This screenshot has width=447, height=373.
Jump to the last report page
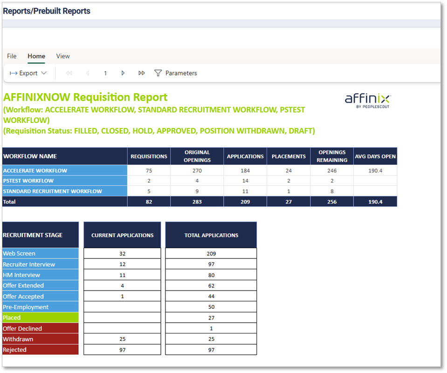pos(142,73)
